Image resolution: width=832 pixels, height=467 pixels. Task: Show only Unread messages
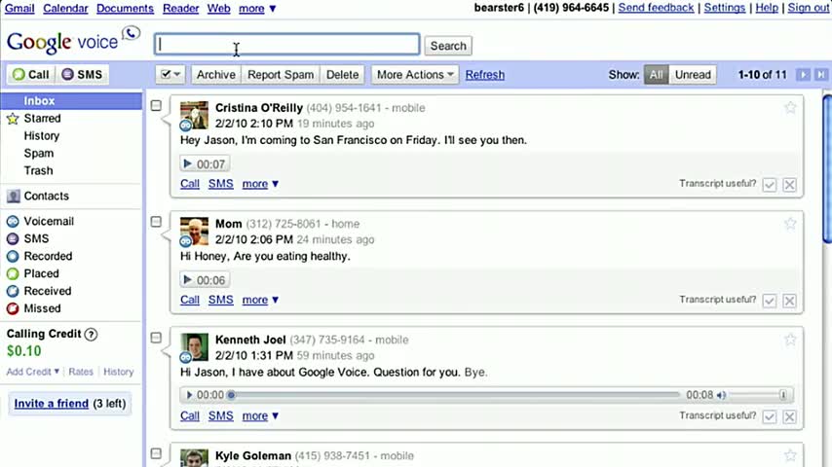pos(693,75)
